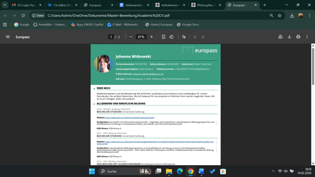Viewport: 315px width, 177px height.
Task: Click the PDF zoom in plus button
Action: click(151, 37)
